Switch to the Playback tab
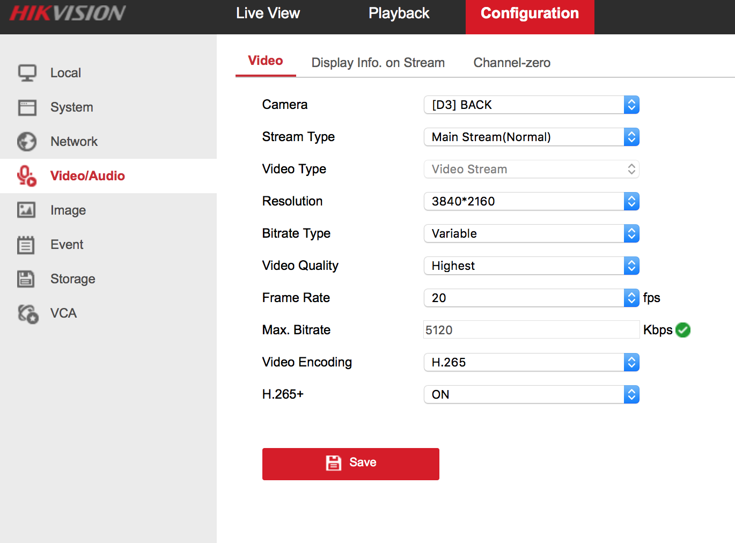Image resolution: width=735 pixels, height=543 pixels. click(x=399, y=13)
